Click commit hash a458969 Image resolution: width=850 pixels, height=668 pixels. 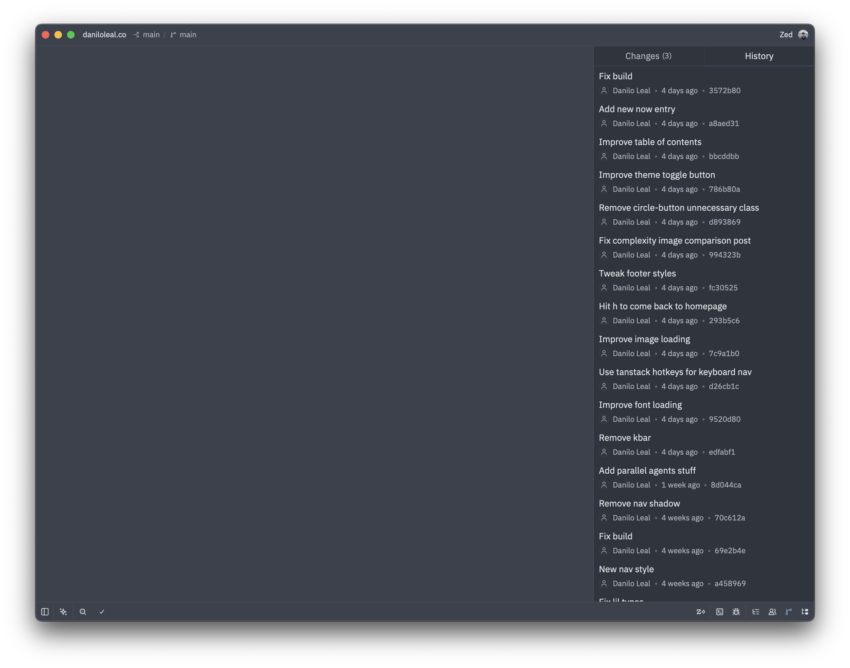pos(730,584)
